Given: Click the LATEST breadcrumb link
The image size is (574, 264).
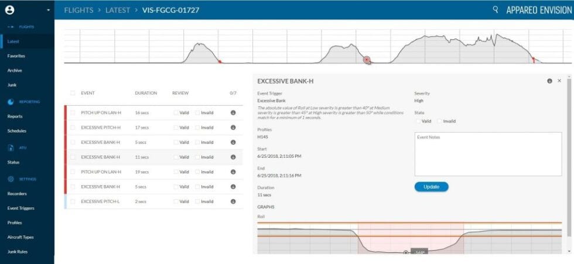Looking at the screenshot, I should 117,10.
